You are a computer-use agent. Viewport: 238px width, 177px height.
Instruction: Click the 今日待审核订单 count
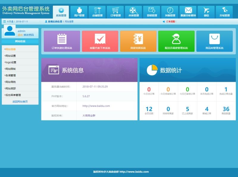pyautogui.click(x=168, y=89)
